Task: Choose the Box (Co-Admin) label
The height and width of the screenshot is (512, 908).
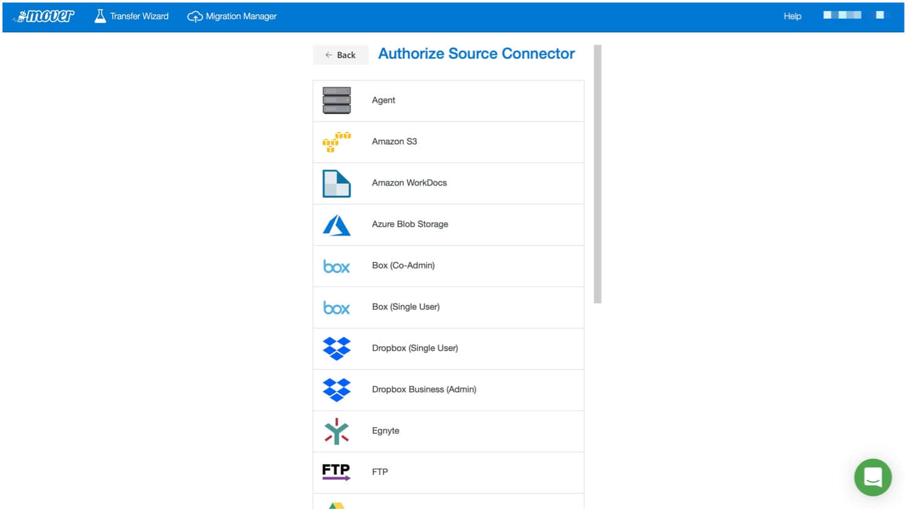Action: 403,266
